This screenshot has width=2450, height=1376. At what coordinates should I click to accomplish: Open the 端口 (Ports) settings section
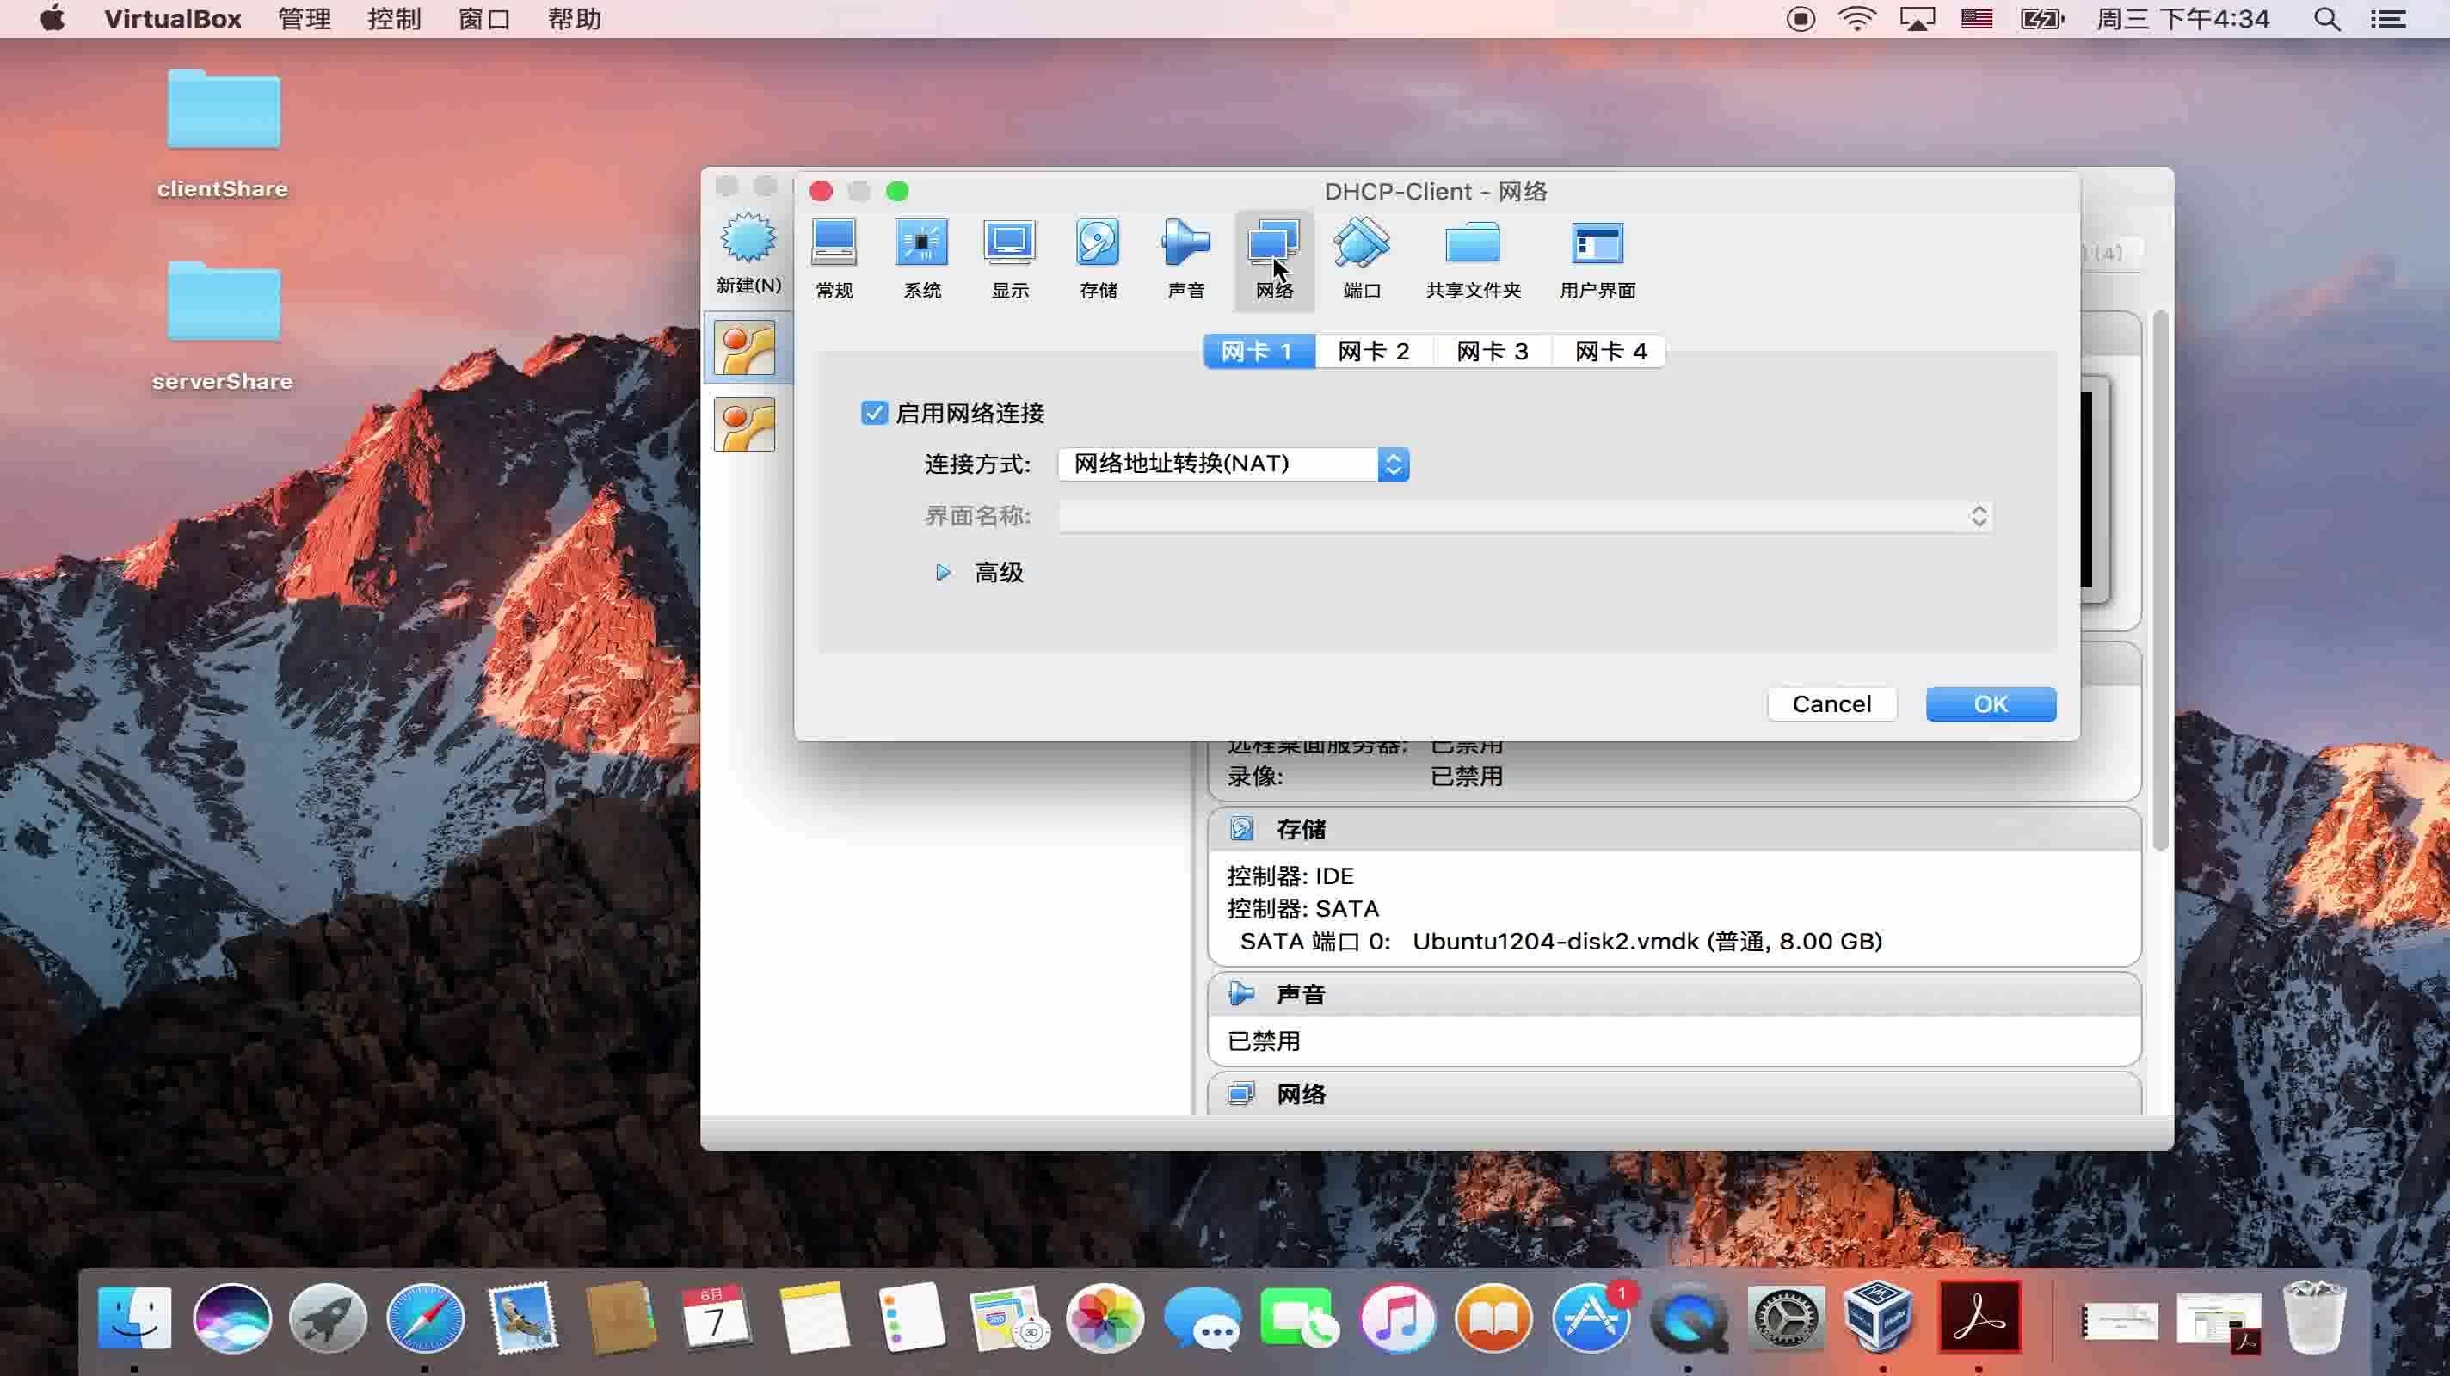1362,259
